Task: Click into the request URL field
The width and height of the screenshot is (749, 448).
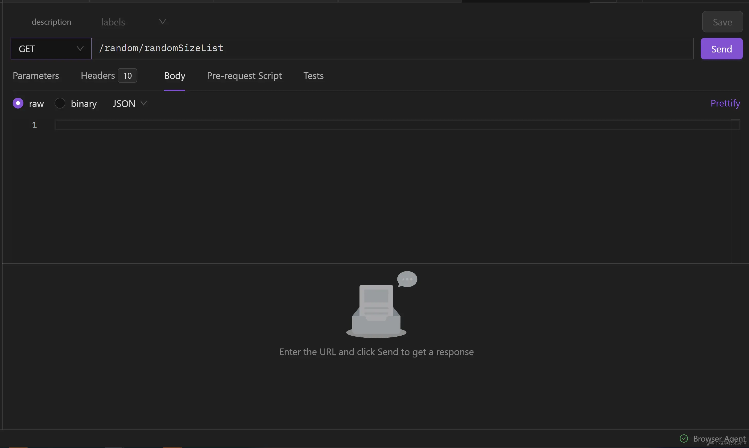Action: pyautogui.click(x=393, y=48)
